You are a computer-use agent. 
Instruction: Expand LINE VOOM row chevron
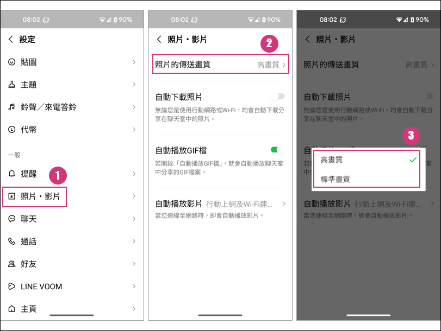(x=134, y=286)
